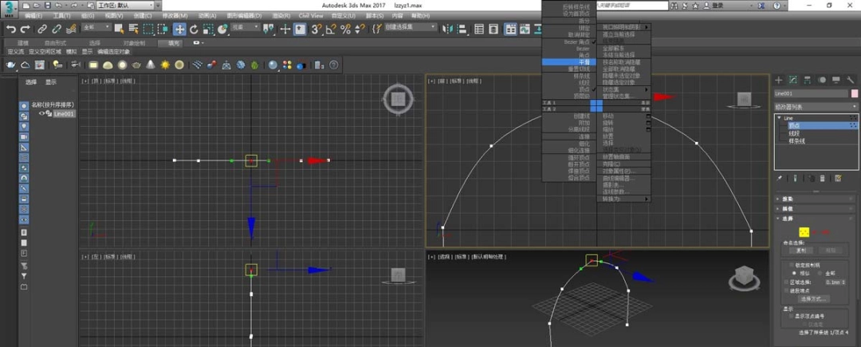The image size is (861, 347).
Task: Select the 相似 radio button
Action: pyautogui.click(x=794, y=273)
